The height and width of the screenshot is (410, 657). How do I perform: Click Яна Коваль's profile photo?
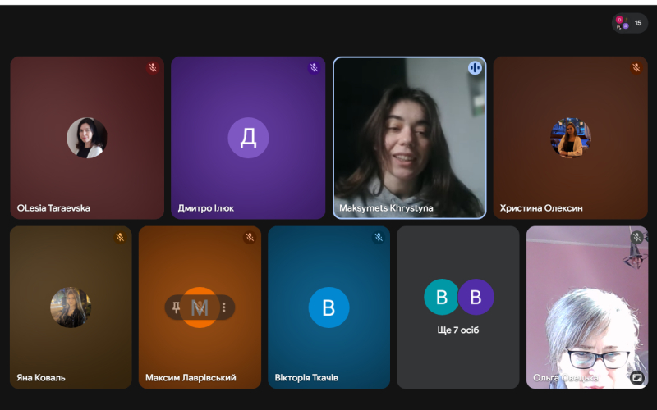click(x=71, y=307)
